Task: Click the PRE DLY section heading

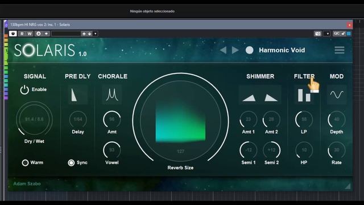Action: (77, 76)
